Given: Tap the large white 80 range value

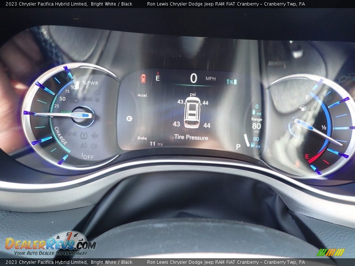Looking at the screenshot, I should (x=256, y=126).
